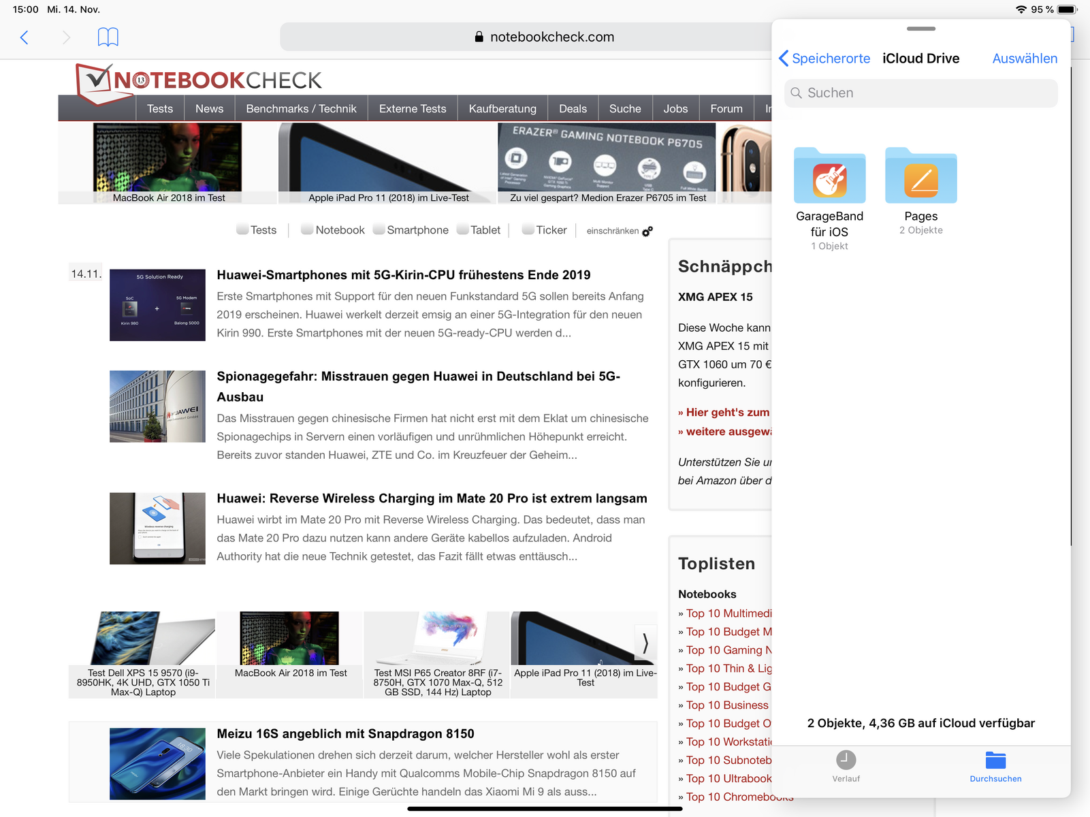The height and width of the screenshot is (817, 1090).
Task: Open the Forum menu item
Action: (726, 109)
